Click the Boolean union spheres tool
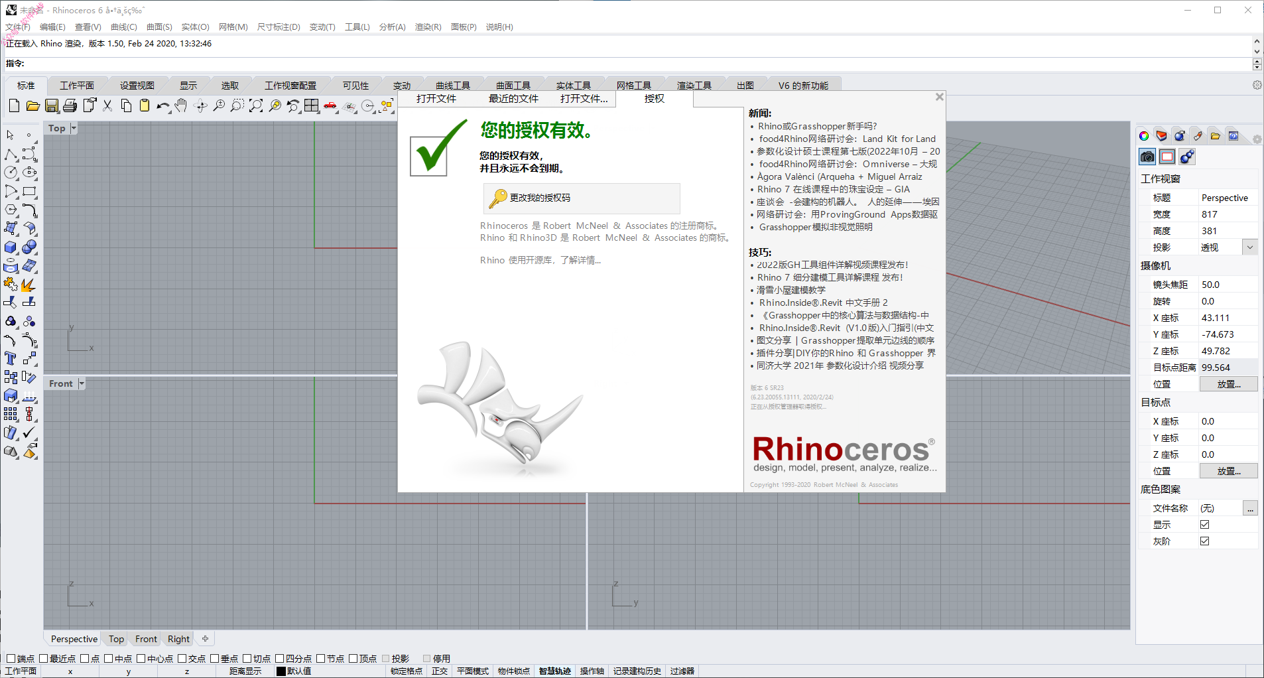This screenshot has width=1264, height=678. point(29,247)
